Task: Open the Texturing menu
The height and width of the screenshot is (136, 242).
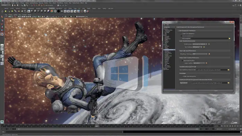Action: tap(41, 3)
